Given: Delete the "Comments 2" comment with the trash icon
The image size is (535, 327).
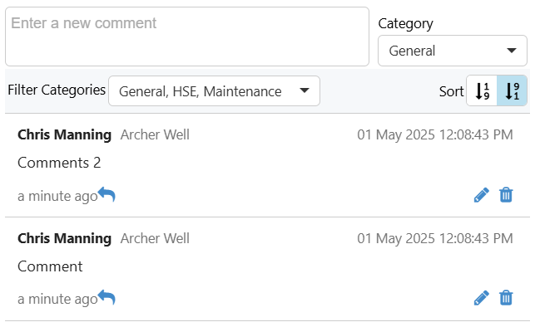Looking at the screenshot, I should coord(506,195).
